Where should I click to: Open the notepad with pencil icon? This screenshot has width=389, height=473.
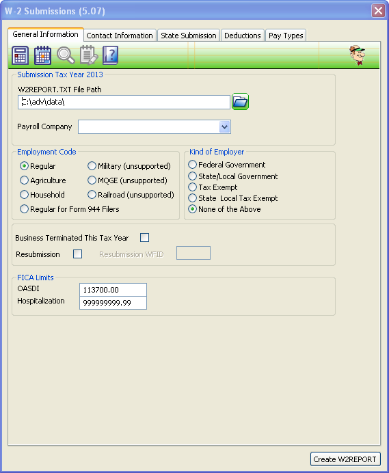click(x=89, y=55)
